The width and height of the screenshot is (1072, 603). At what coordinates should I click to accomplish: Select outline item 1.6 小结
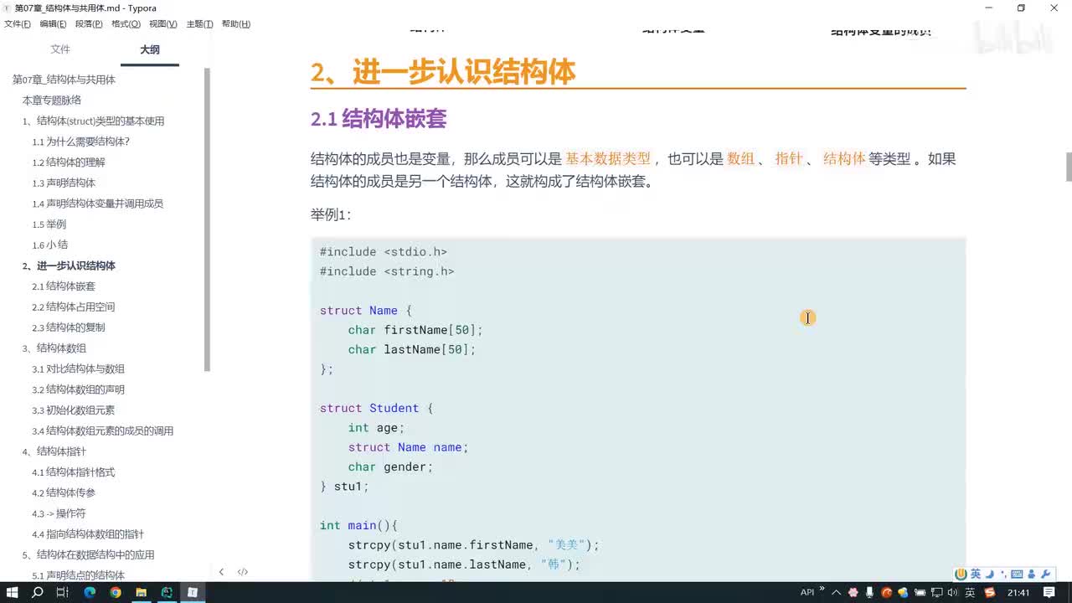click(49, 245)
